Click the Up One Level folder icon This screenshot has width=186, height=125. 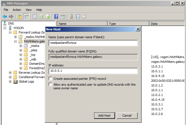pos(20,17)
